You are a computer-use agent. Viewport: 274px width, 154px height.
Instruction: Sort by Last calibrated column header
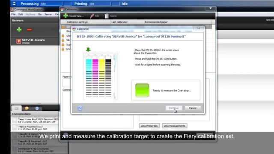(x=128, y=22)
